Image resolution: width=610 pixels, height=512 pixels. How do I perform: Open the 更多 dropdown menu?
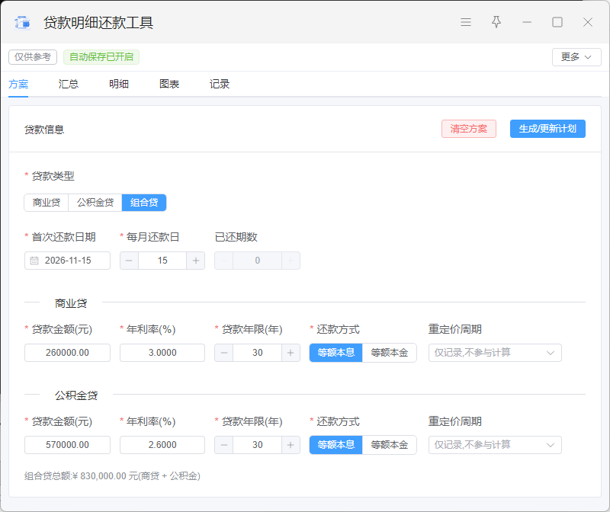click(576, 57)
